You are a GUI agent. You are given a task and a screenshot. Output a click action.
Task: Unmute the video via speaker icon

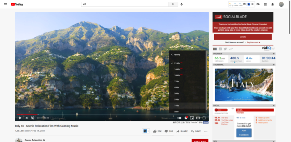(x=33, y=118)
